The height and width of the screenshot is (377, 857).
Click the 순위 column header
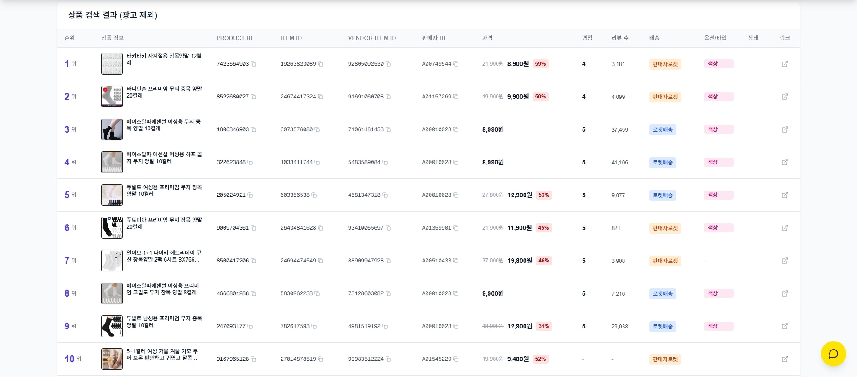(x=70, y=38)
